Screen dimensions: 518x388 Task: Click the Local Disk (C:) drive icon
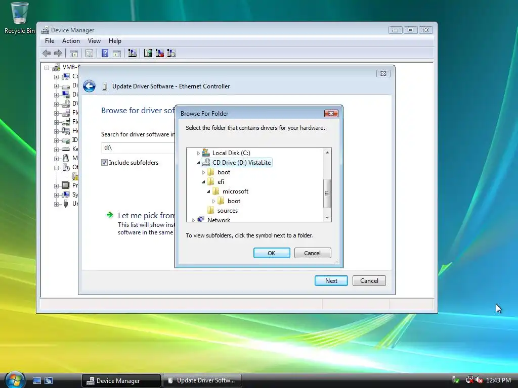206,153
